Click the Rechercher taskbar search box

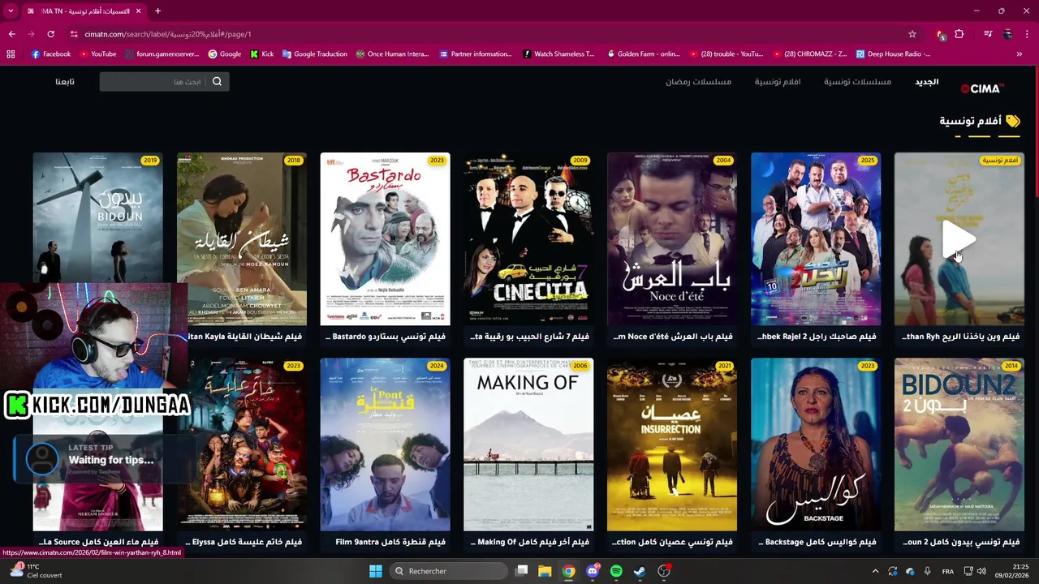pyautogui.click(x=447, y=571)
